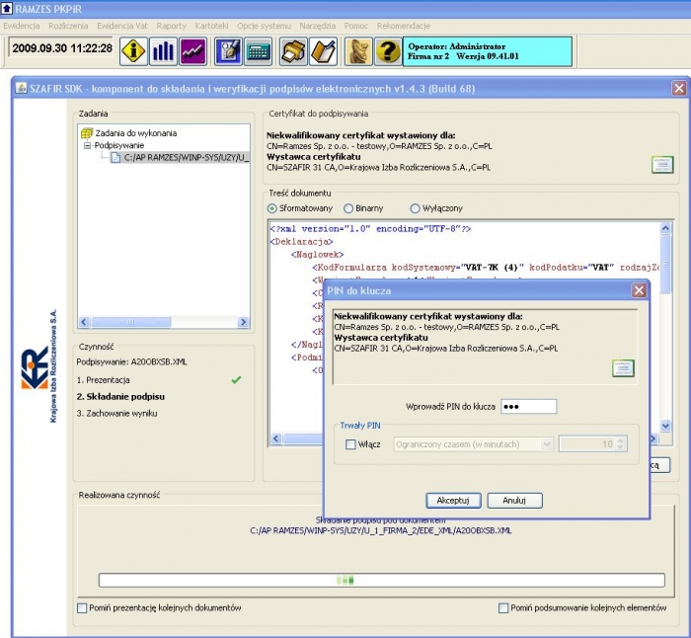Click the SZAFIR SDK window title icon
The width and height of the screenshot is (691, 638).
(x=21, y=88)
